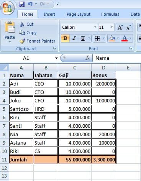Image resolution: width=141 pixels, height=181 pixels.
Task: Select the Joko name cell
Action: 21,100
